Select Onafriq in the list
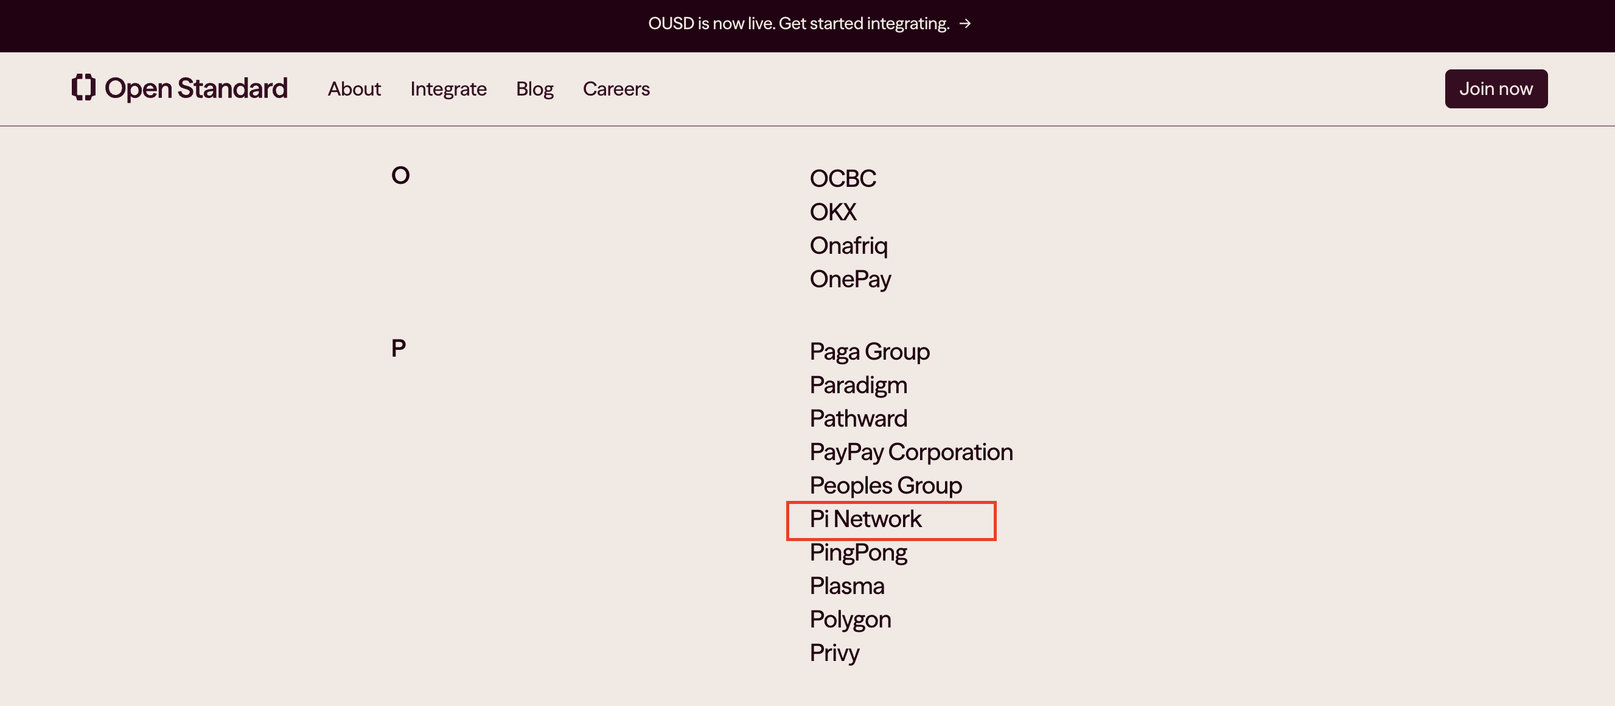Image resolution: width=1615 pixels, height=706 pixels. [x=848, y=246]
